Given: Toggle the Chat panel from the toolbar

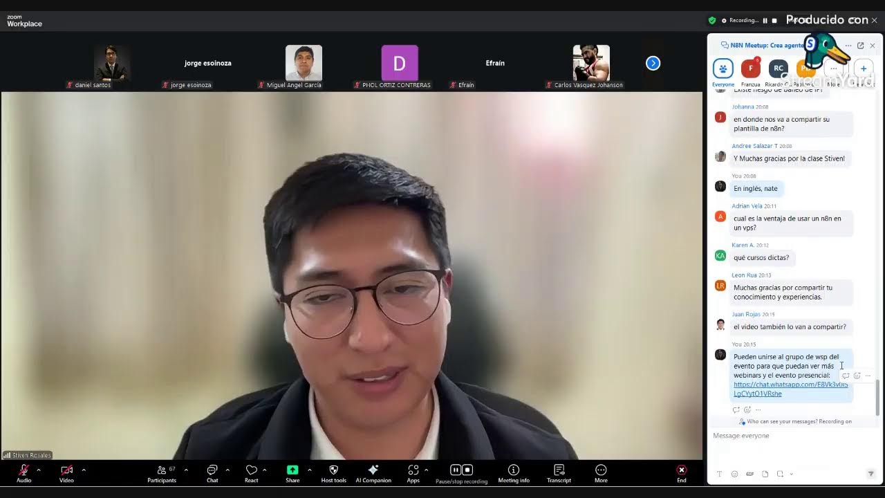Looking at the screenshot, I should click(212, 472).
